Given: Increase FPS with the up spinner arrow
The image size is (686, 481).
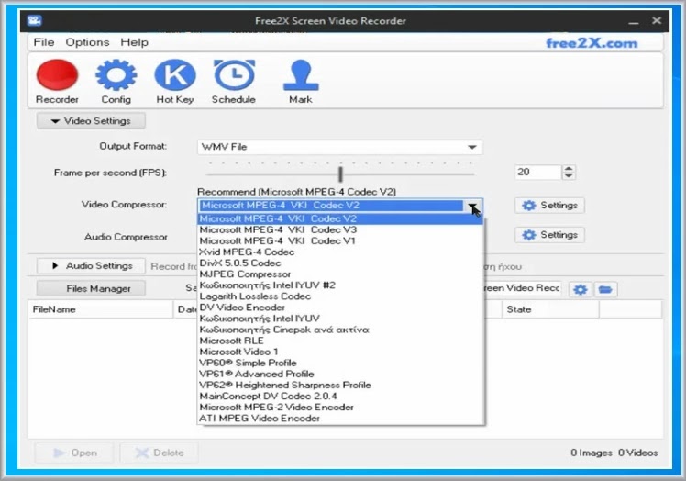Looking at the screenshot, I should click(x=569, y=169).
